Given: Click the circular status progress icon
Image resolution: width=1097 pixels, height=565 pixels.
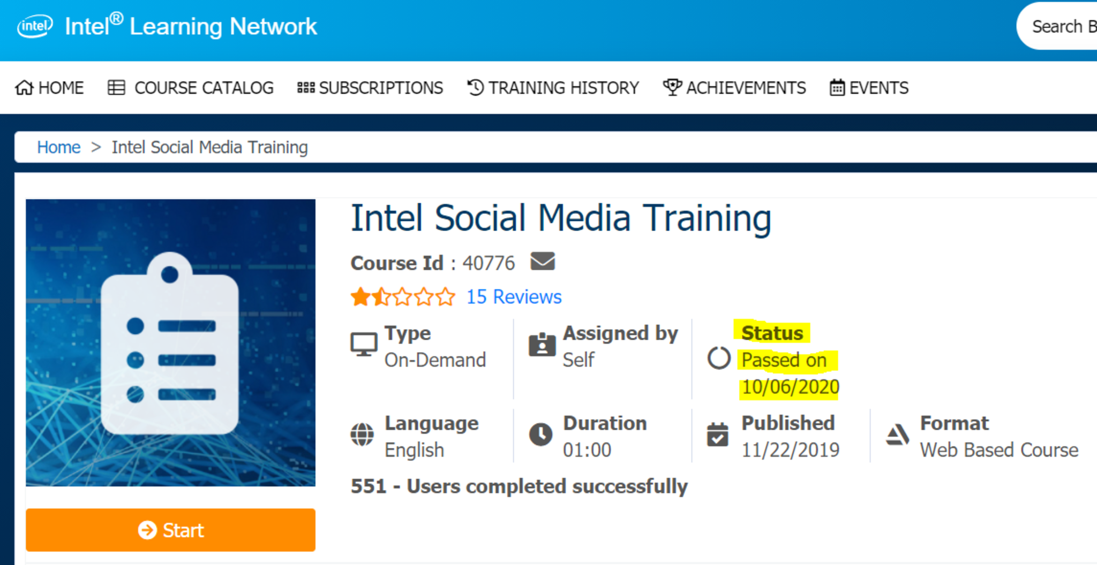Looking at the screenshot, I should (719, 358).
